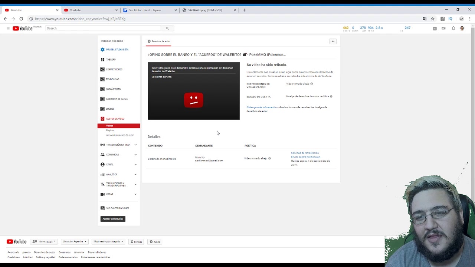Click the Facebook extension icon
Viewport: 475px width, 267px height.
coord(442,19)
